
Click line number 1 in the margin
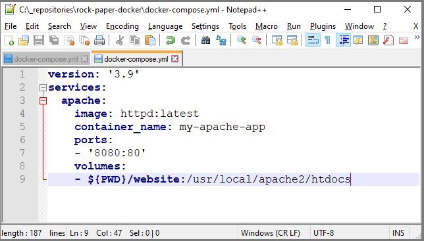pos(22,74)
